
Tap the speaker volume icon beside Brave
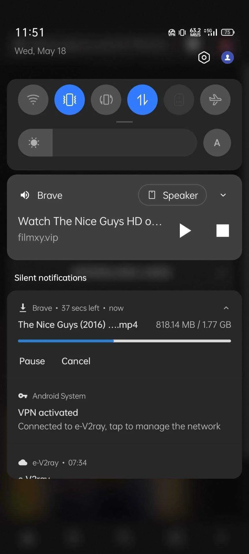click(x=25, y=195)
